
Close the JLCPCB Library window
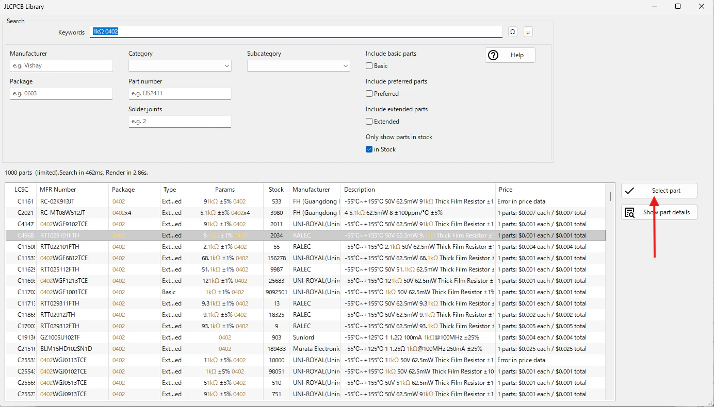coord(702,7)
